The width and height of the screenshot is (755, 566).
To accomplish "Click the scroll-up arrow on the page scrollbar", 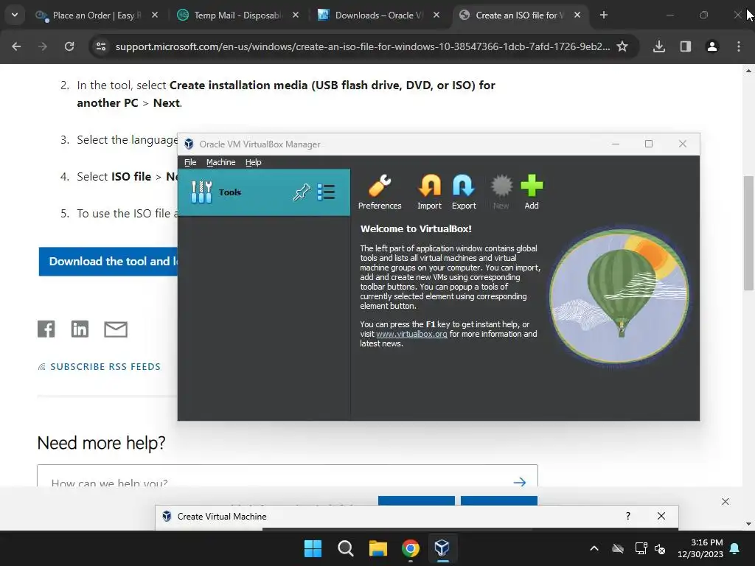I will [x=748, y=71].
